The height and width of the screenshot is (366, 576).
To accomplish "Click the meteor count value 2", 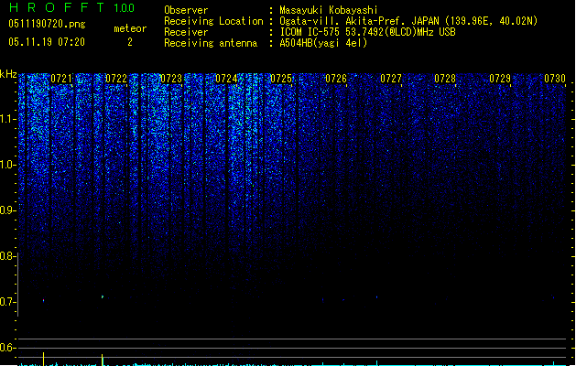I will tap(130, 42).
